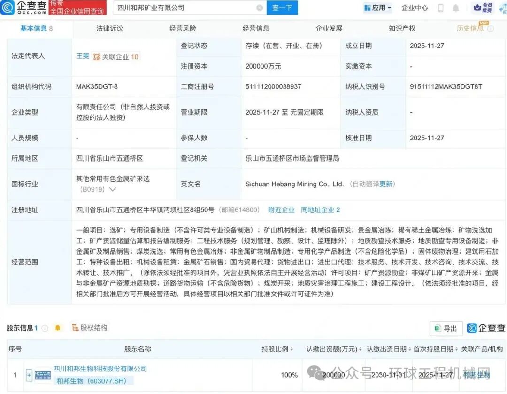Click the 导出 export button
Viewport: 507px width, 394px height.
tap(446, 328)
